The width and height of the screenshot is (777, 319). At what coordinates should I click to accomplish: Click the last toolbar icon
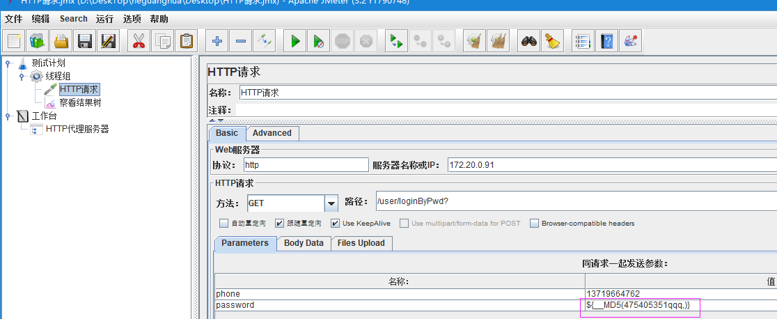(x=631, y=40)
